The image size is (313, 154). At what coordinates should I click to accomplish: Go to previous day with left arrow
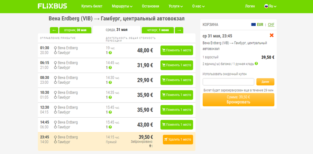click(54, 30)
